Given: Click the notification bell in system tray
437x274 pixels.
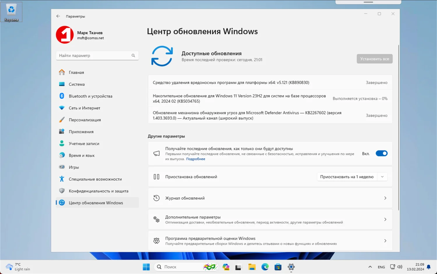Looking at the screenshot, I should click(429, 267).
